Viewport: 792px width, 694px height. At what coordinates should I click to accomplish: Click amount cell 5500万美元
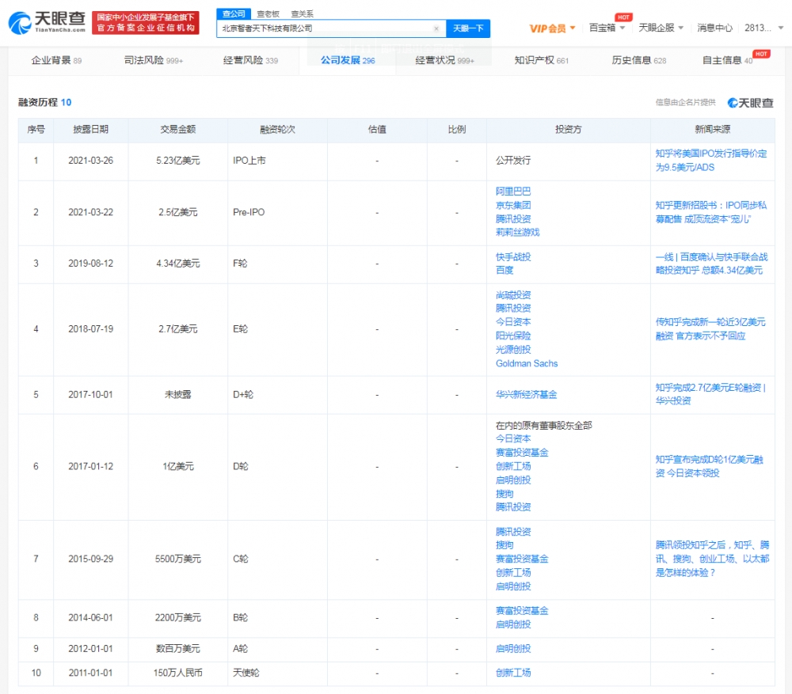[x=177, y=559]
